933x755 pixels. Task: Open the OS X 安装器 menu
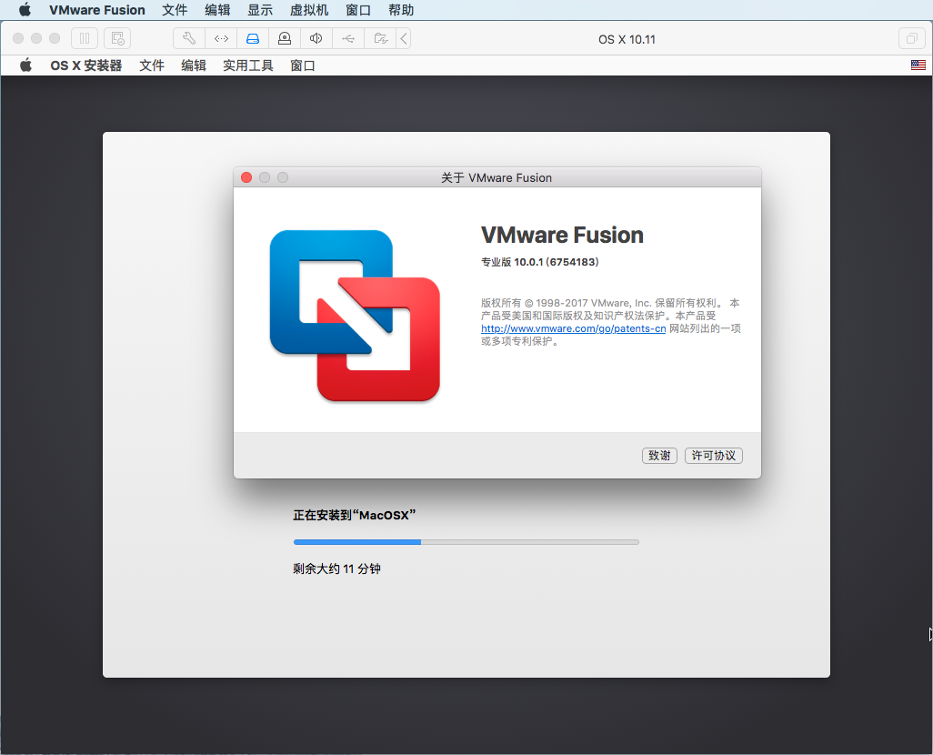point(86,65)
